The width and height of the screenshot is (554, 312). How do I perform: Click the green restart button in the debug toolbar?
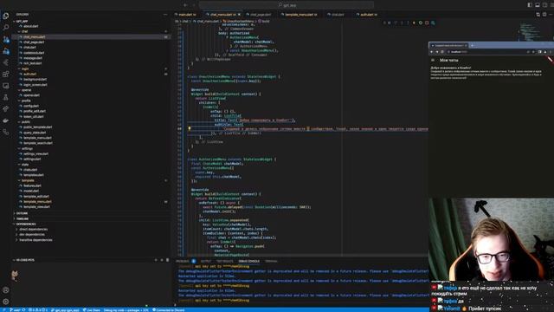tap(421, 23)
